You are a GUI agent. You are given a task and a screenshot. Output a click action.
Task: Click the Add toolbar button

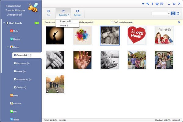[48, 13]
